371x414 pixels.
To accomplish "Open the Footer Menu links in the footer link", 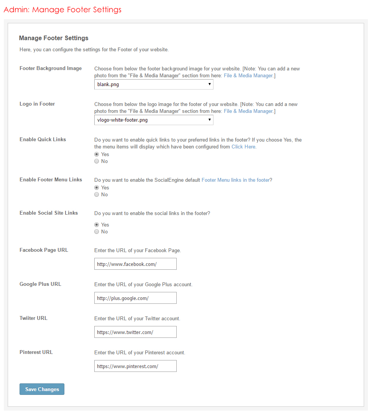I will [x=236, y=180].
